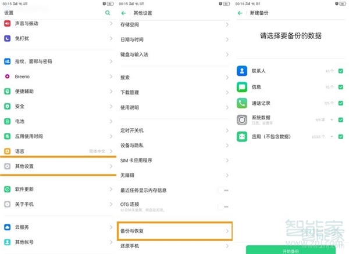This screenshot has width=349, height=254.
Task: Toggle OTG 连接 switch
Action: click(x=223, y=207)
